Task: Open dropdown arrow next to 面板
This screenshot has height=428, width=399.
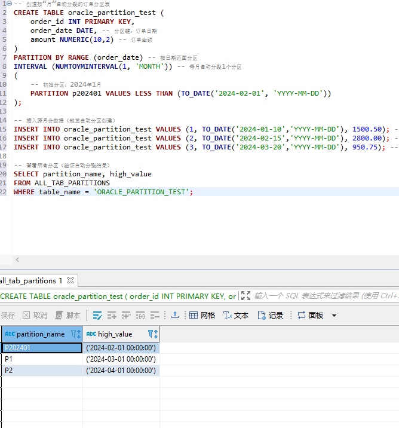Action: 334,316
